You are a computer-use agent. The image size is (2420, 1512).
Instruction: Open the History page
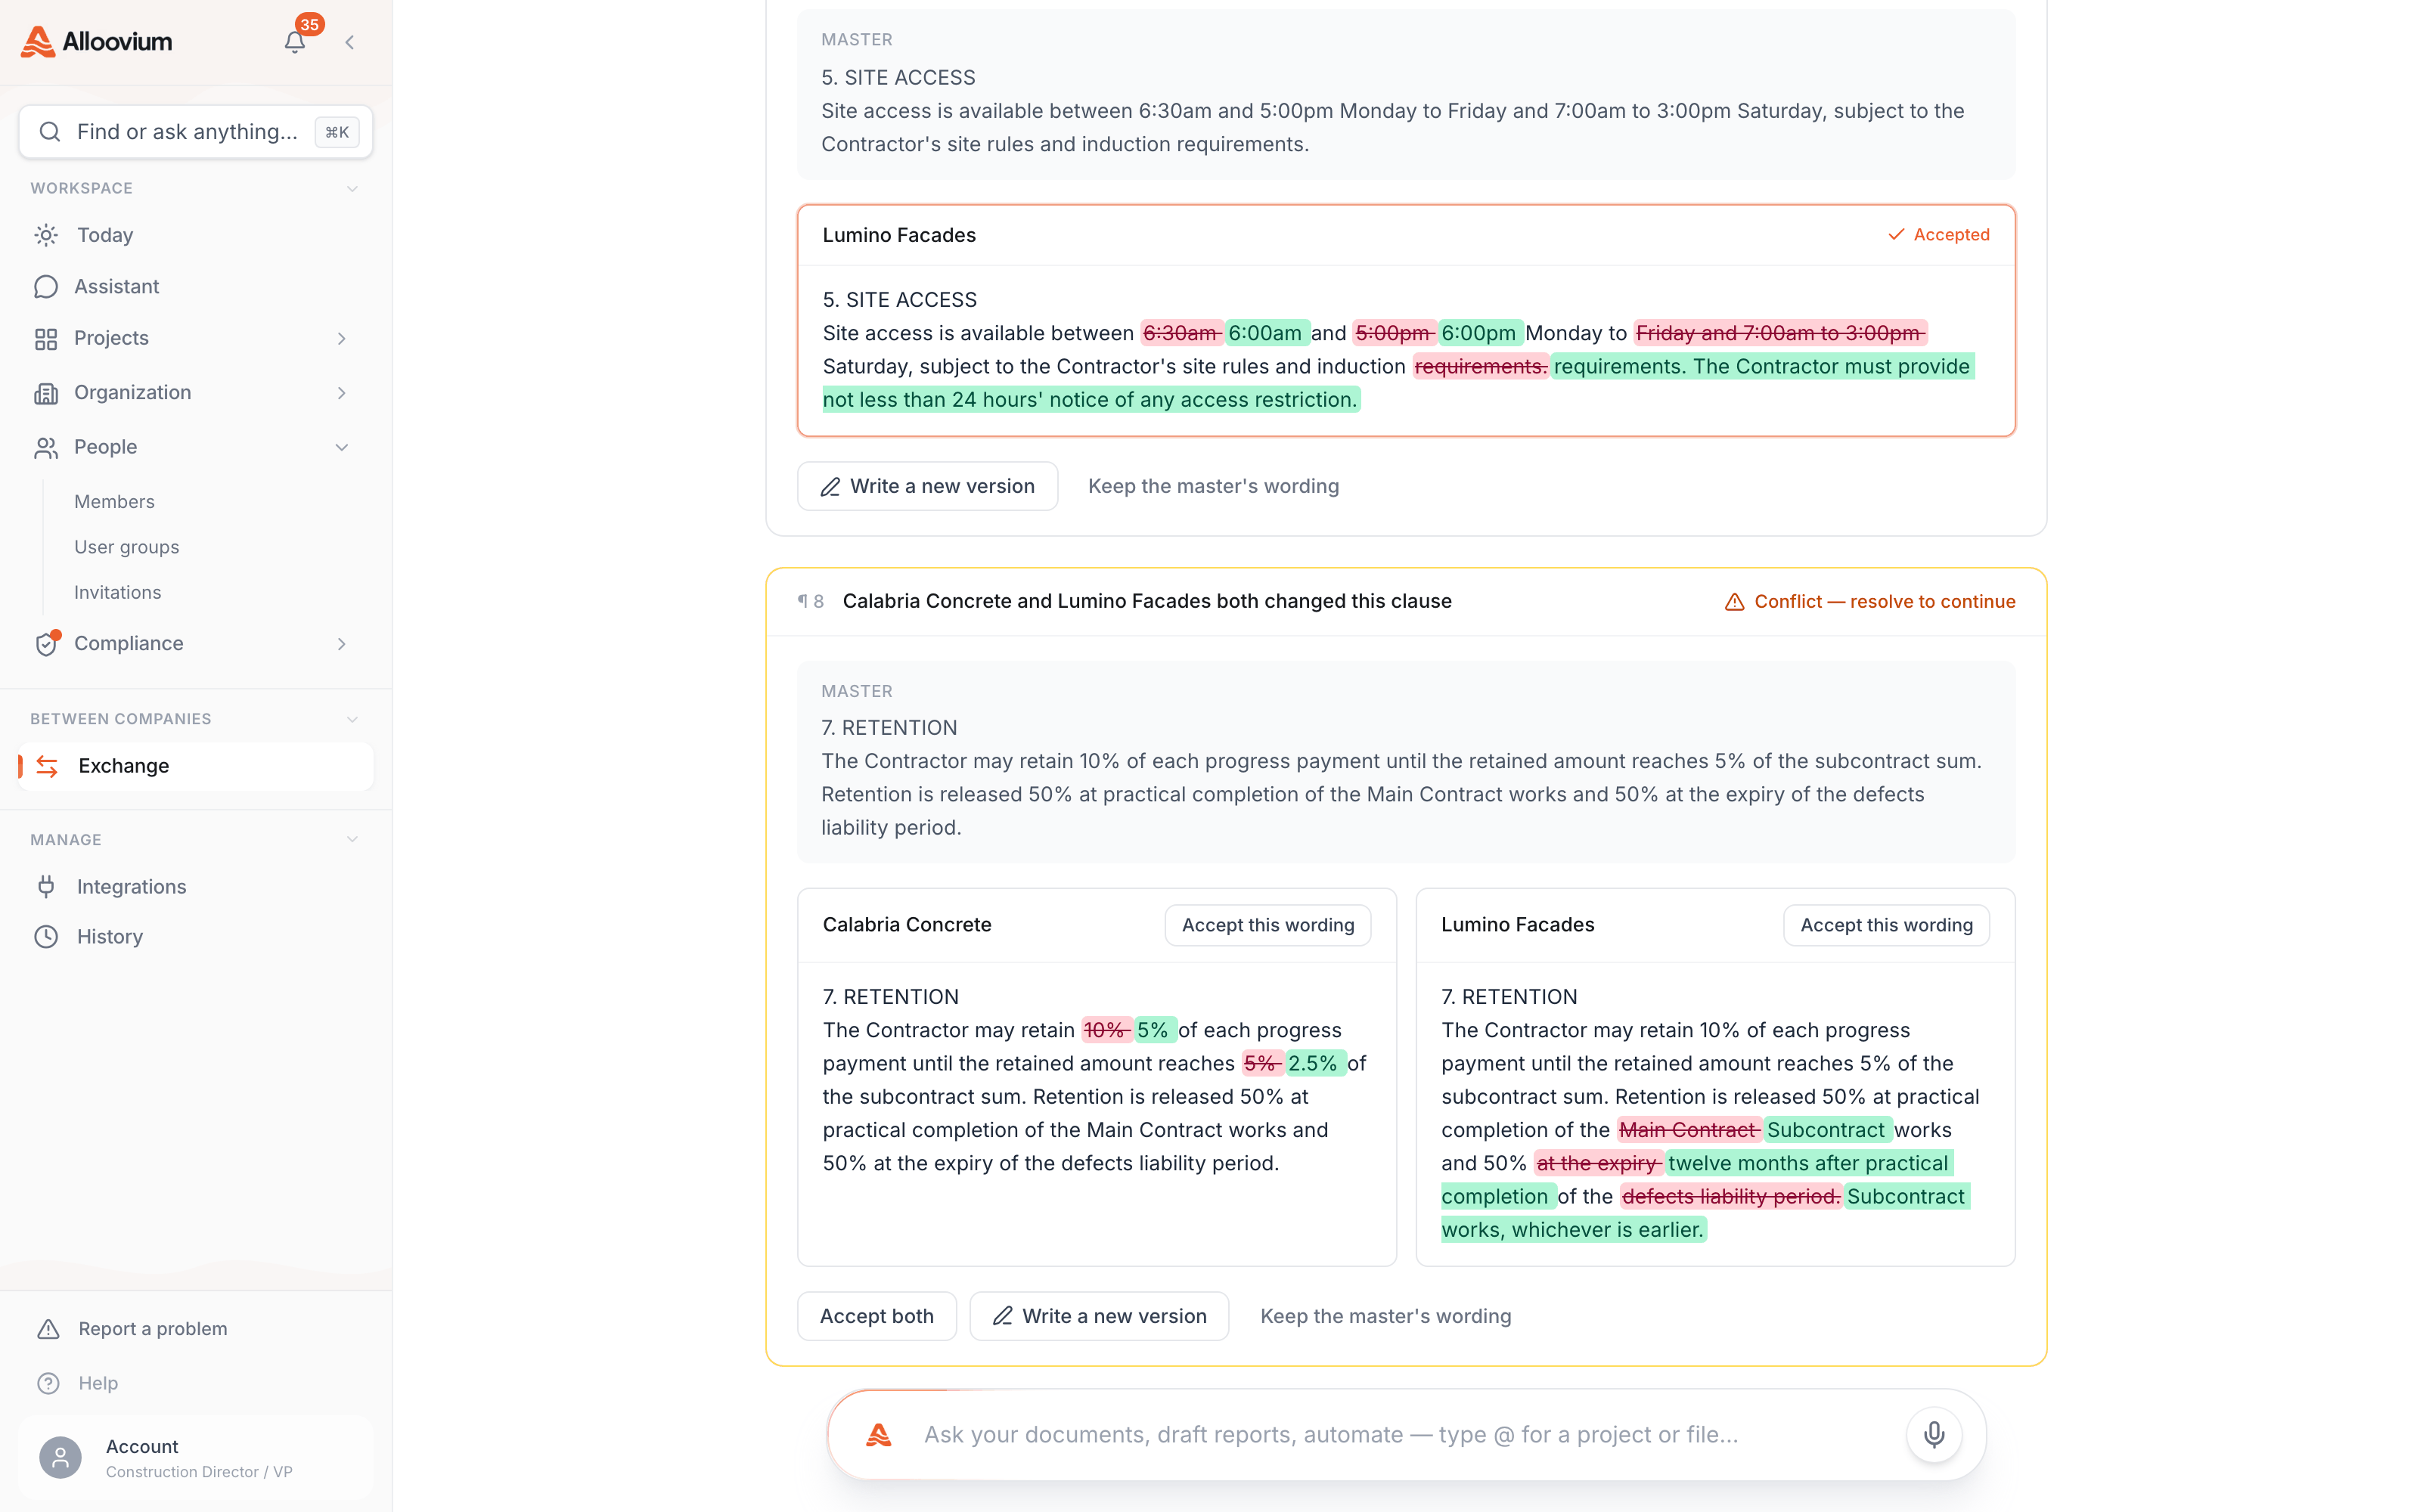coord(195,937)
